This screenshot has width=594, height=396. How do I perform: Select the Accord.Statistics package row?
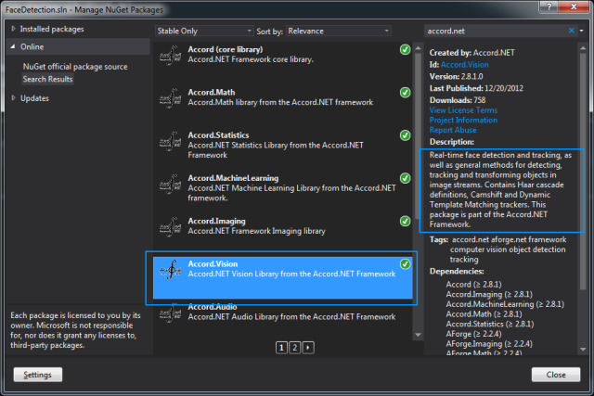(282, 148)
